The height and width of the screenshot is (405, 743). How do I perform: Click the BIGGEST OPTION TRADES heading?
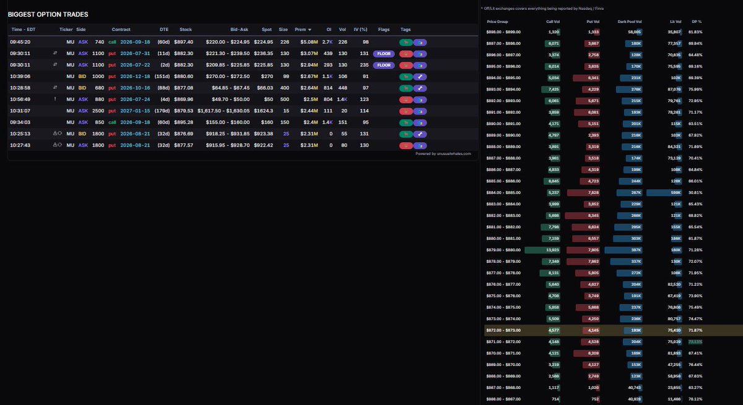click(48, 14)
